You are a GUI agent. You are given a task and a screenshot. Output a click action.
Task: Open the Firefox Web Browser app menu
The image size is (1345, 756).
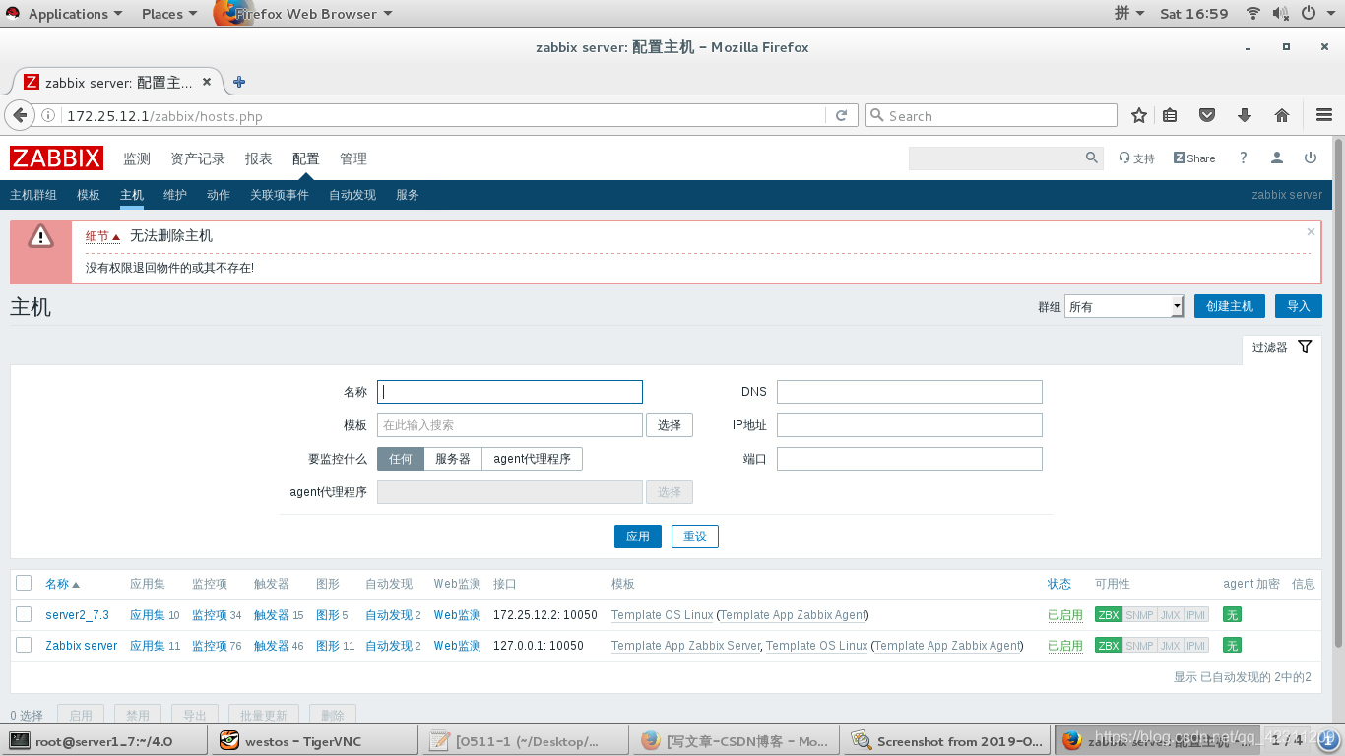pos(304,14)
